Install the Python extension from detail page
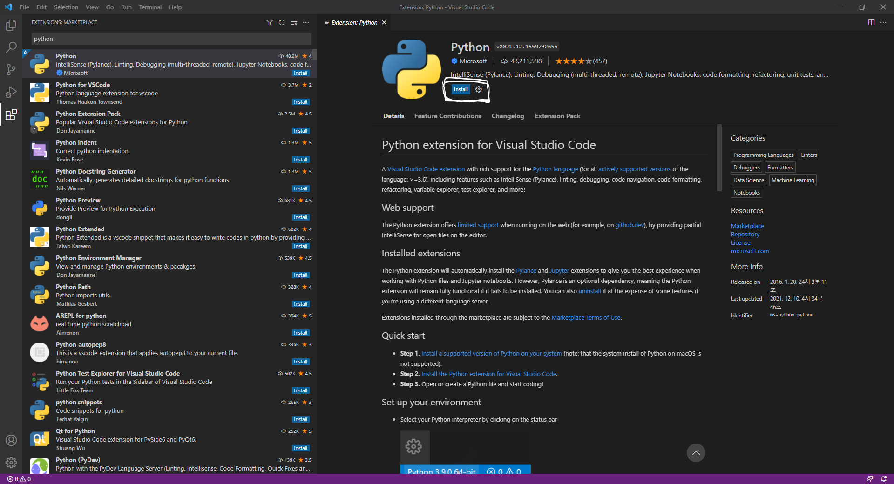The height and width of the screenshot is (484, 894). click(x=461, y=89)
